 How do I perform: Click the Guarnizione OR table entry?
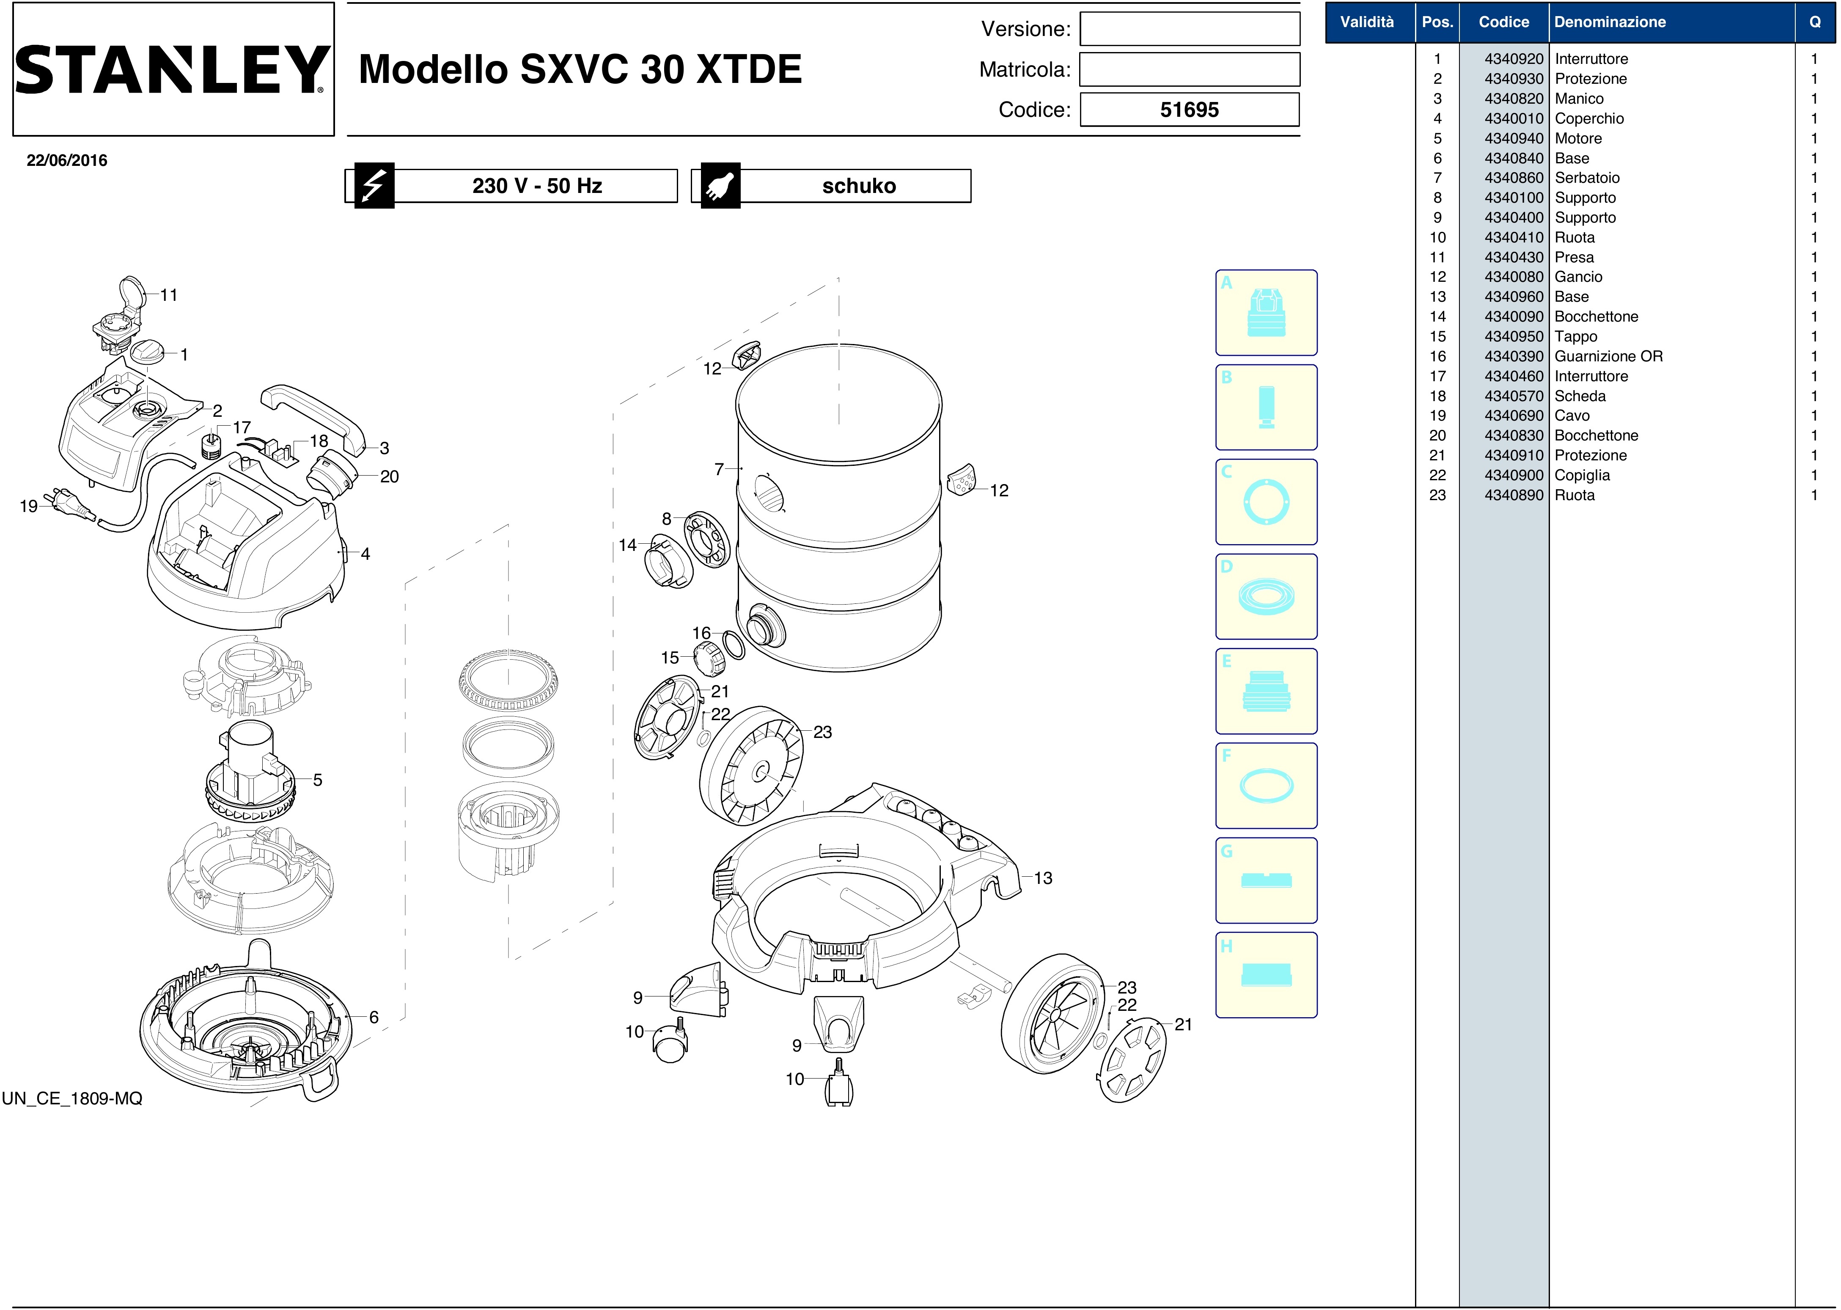pyautogui.click(x=1608, y=357)
